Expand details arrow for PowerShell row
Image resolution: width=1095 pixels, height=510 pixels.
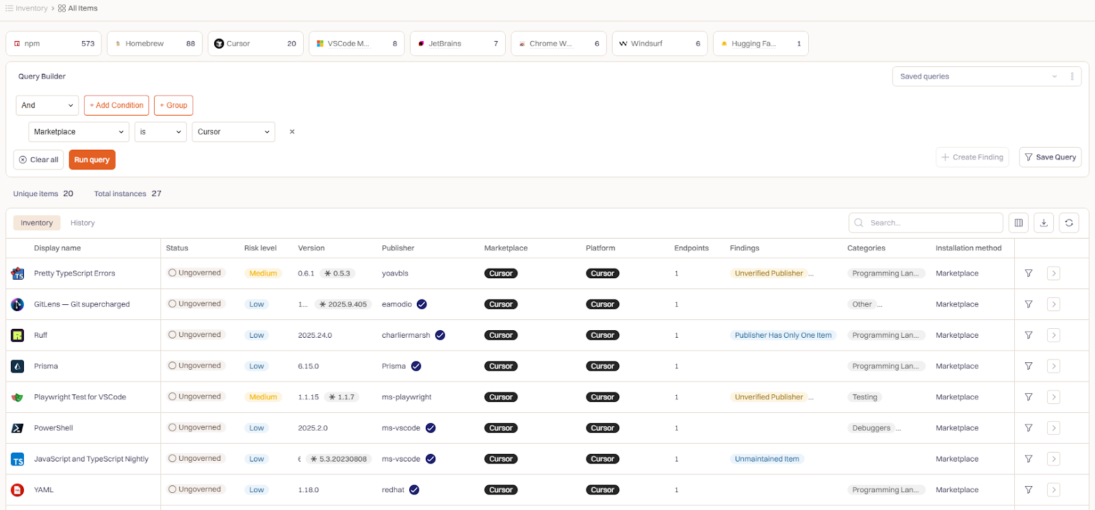click(x=1054, y=428)
